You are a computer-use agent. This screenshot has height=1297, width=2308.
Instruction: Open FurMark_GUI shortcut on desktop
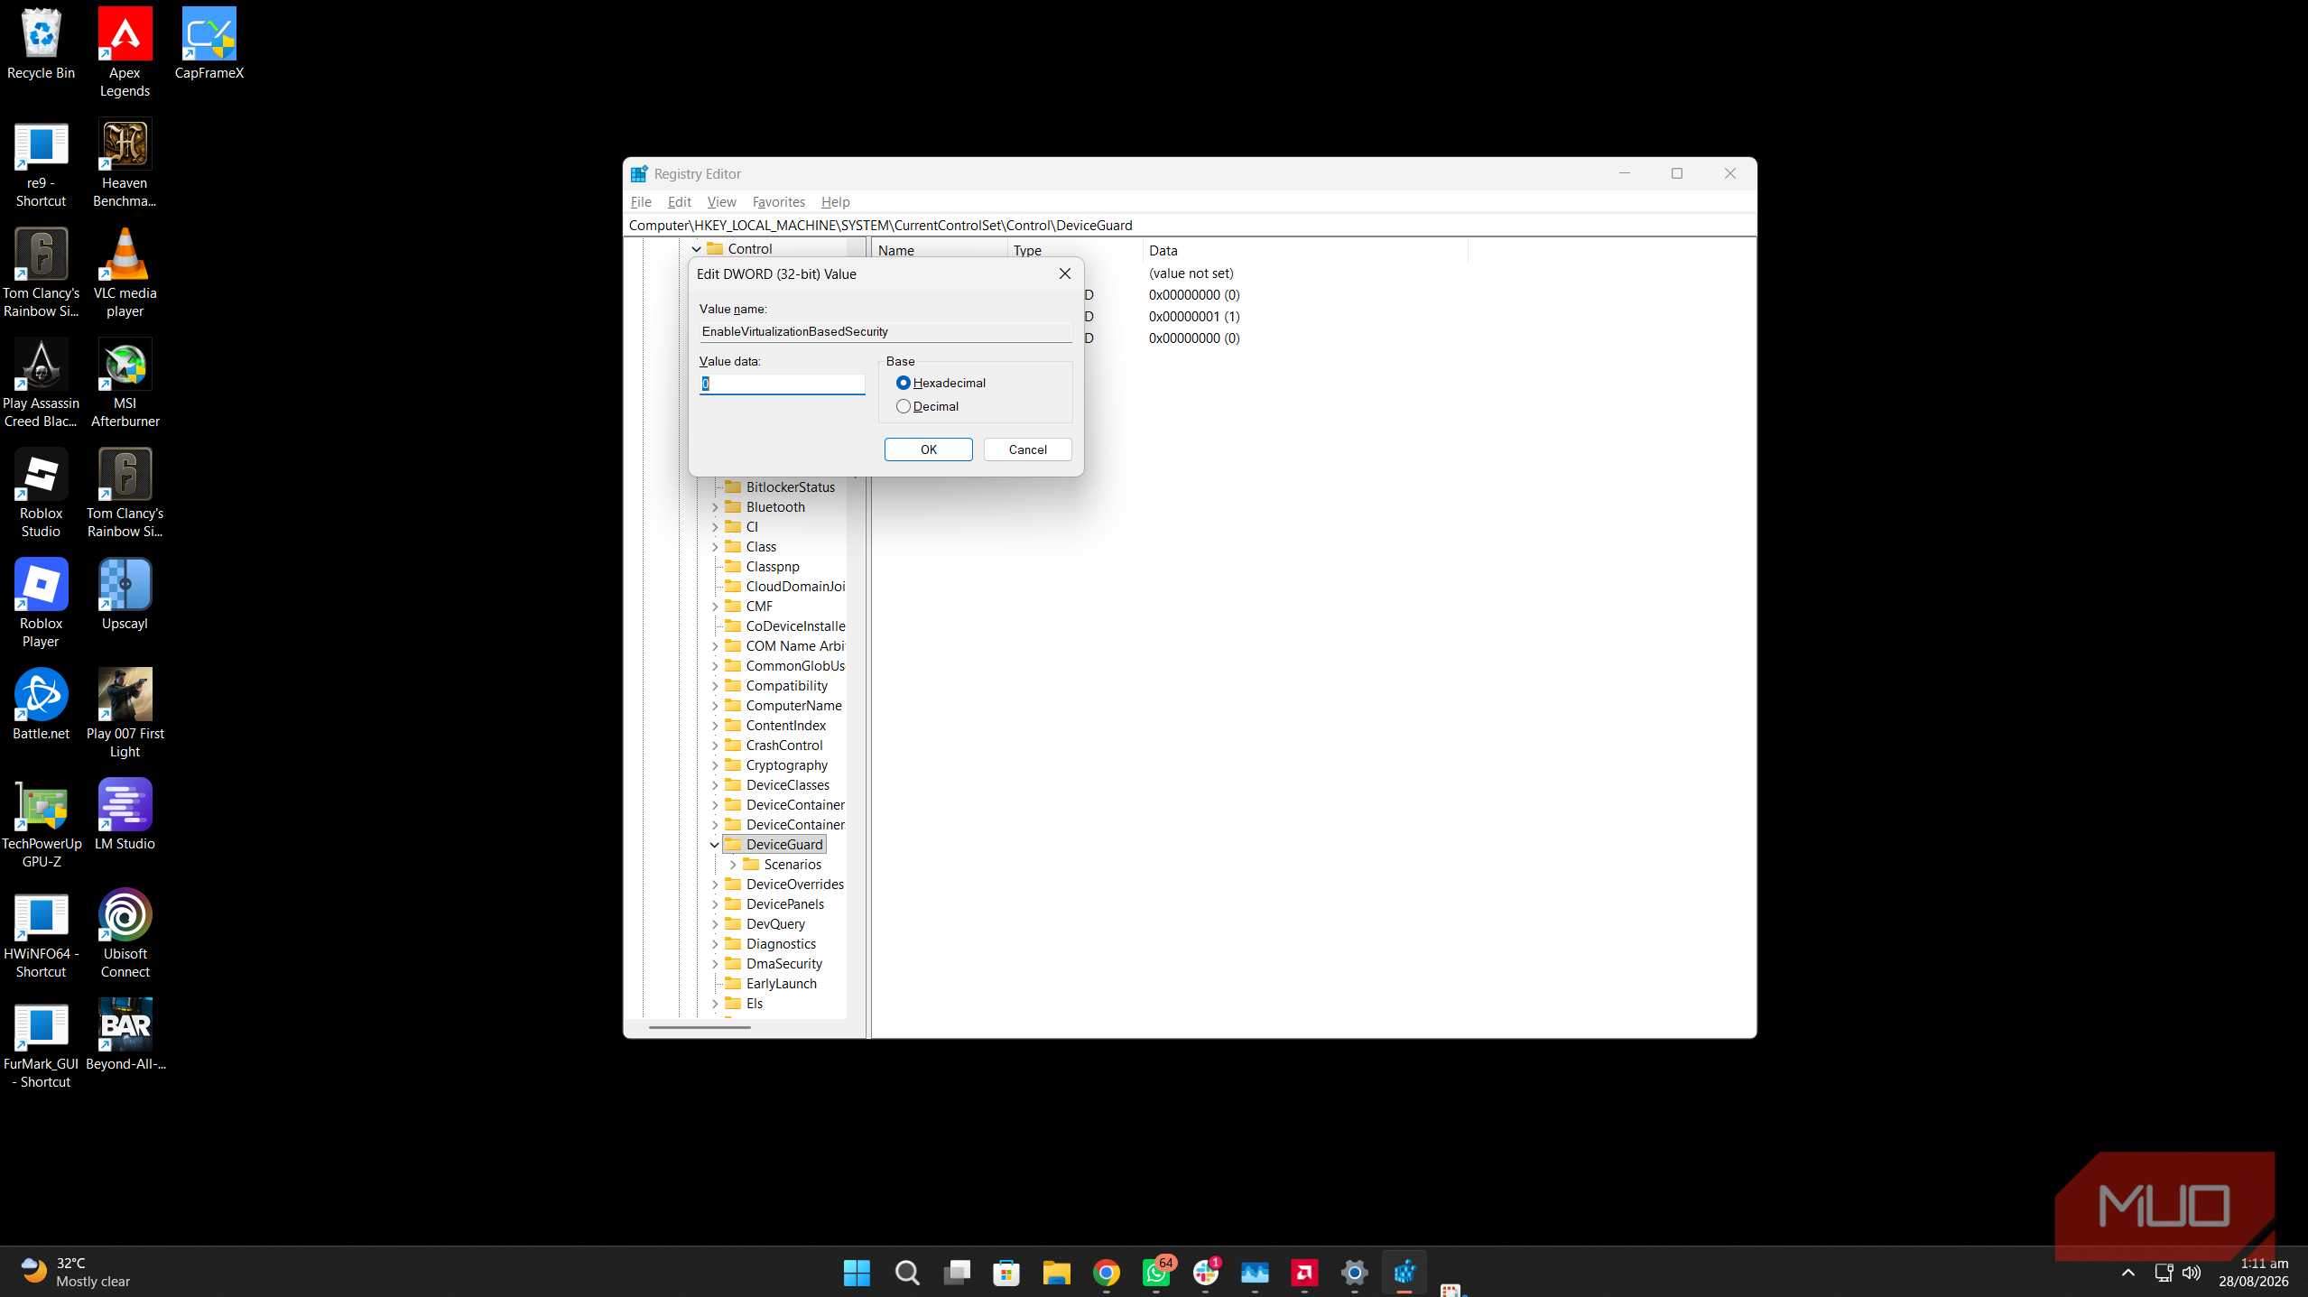point(41,1044)
